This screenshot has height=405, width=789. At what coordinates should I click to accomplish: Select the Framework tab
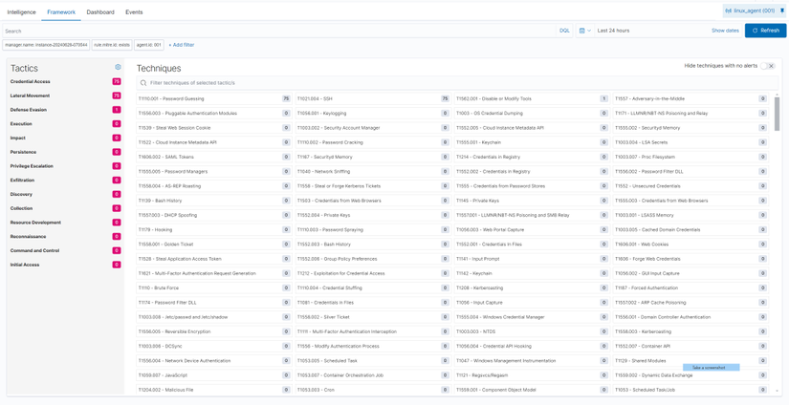click(61, 12)
